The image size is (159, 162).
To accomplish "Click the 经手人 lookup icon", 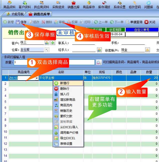I will (x=99, y=50).
